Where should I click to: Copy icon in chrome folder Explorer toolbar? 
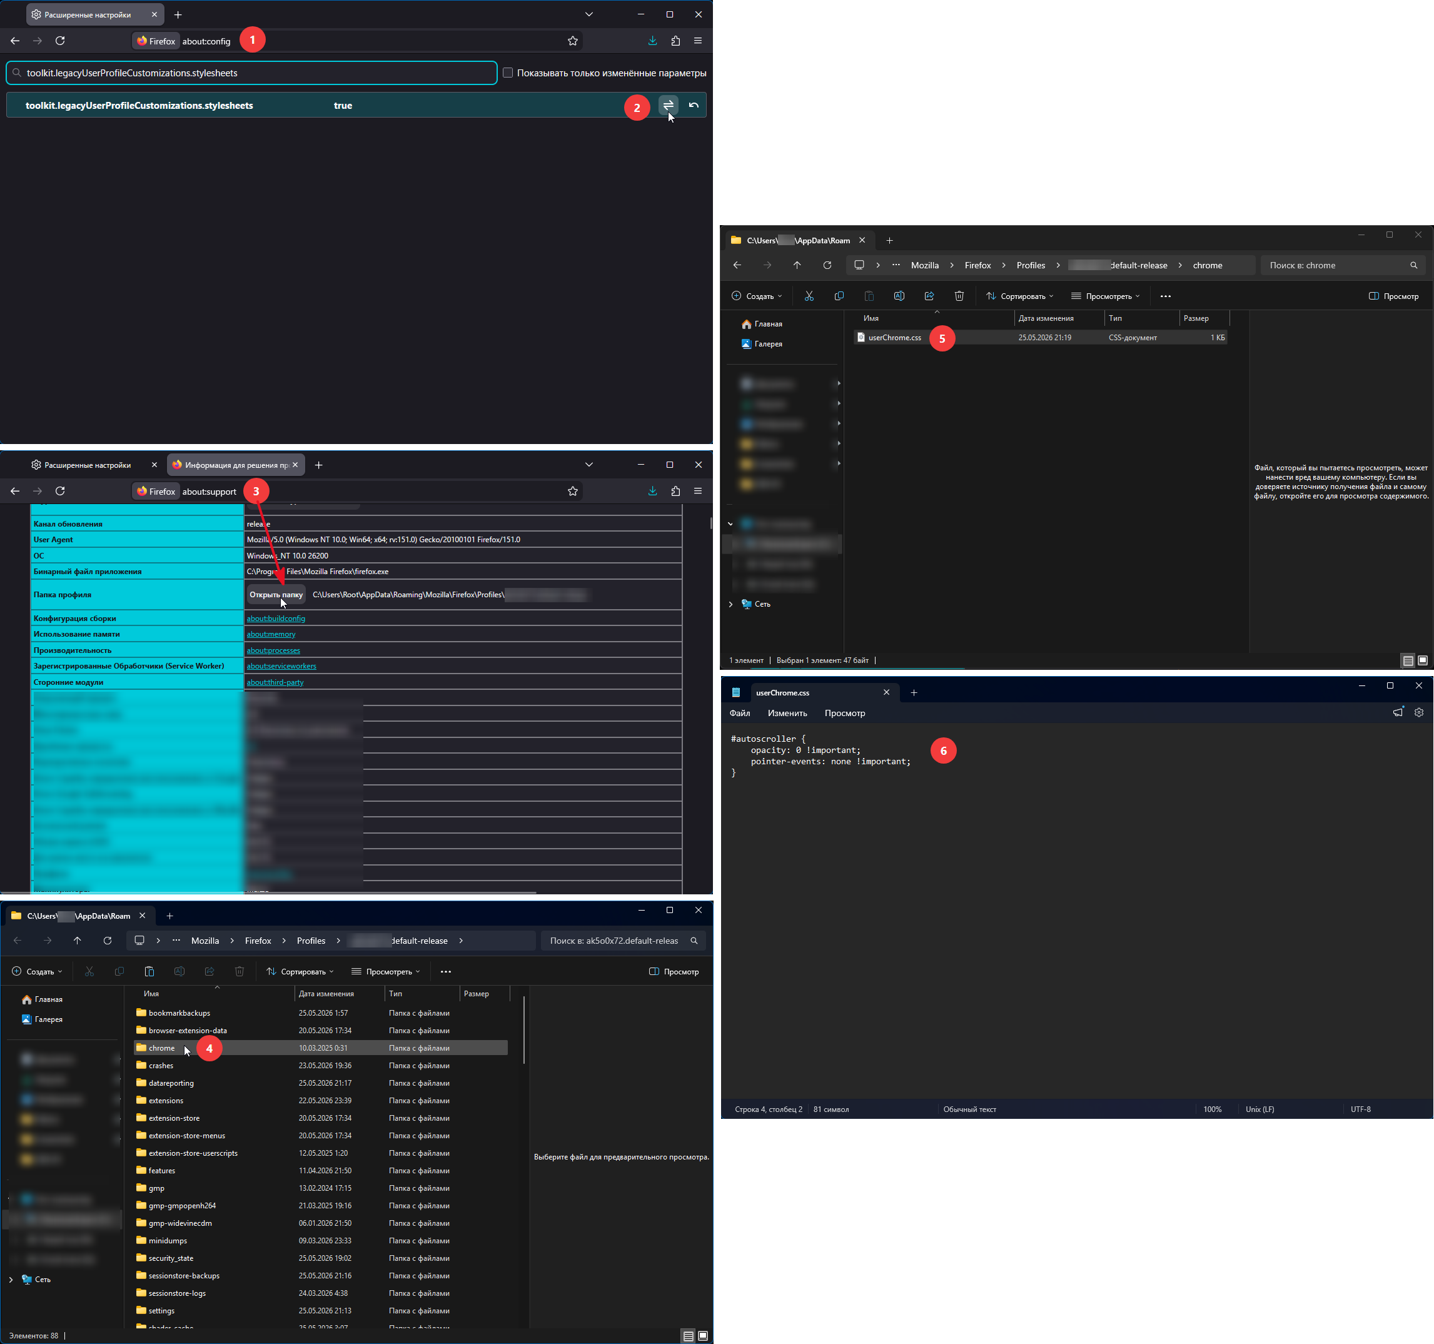tap(839, 296)
